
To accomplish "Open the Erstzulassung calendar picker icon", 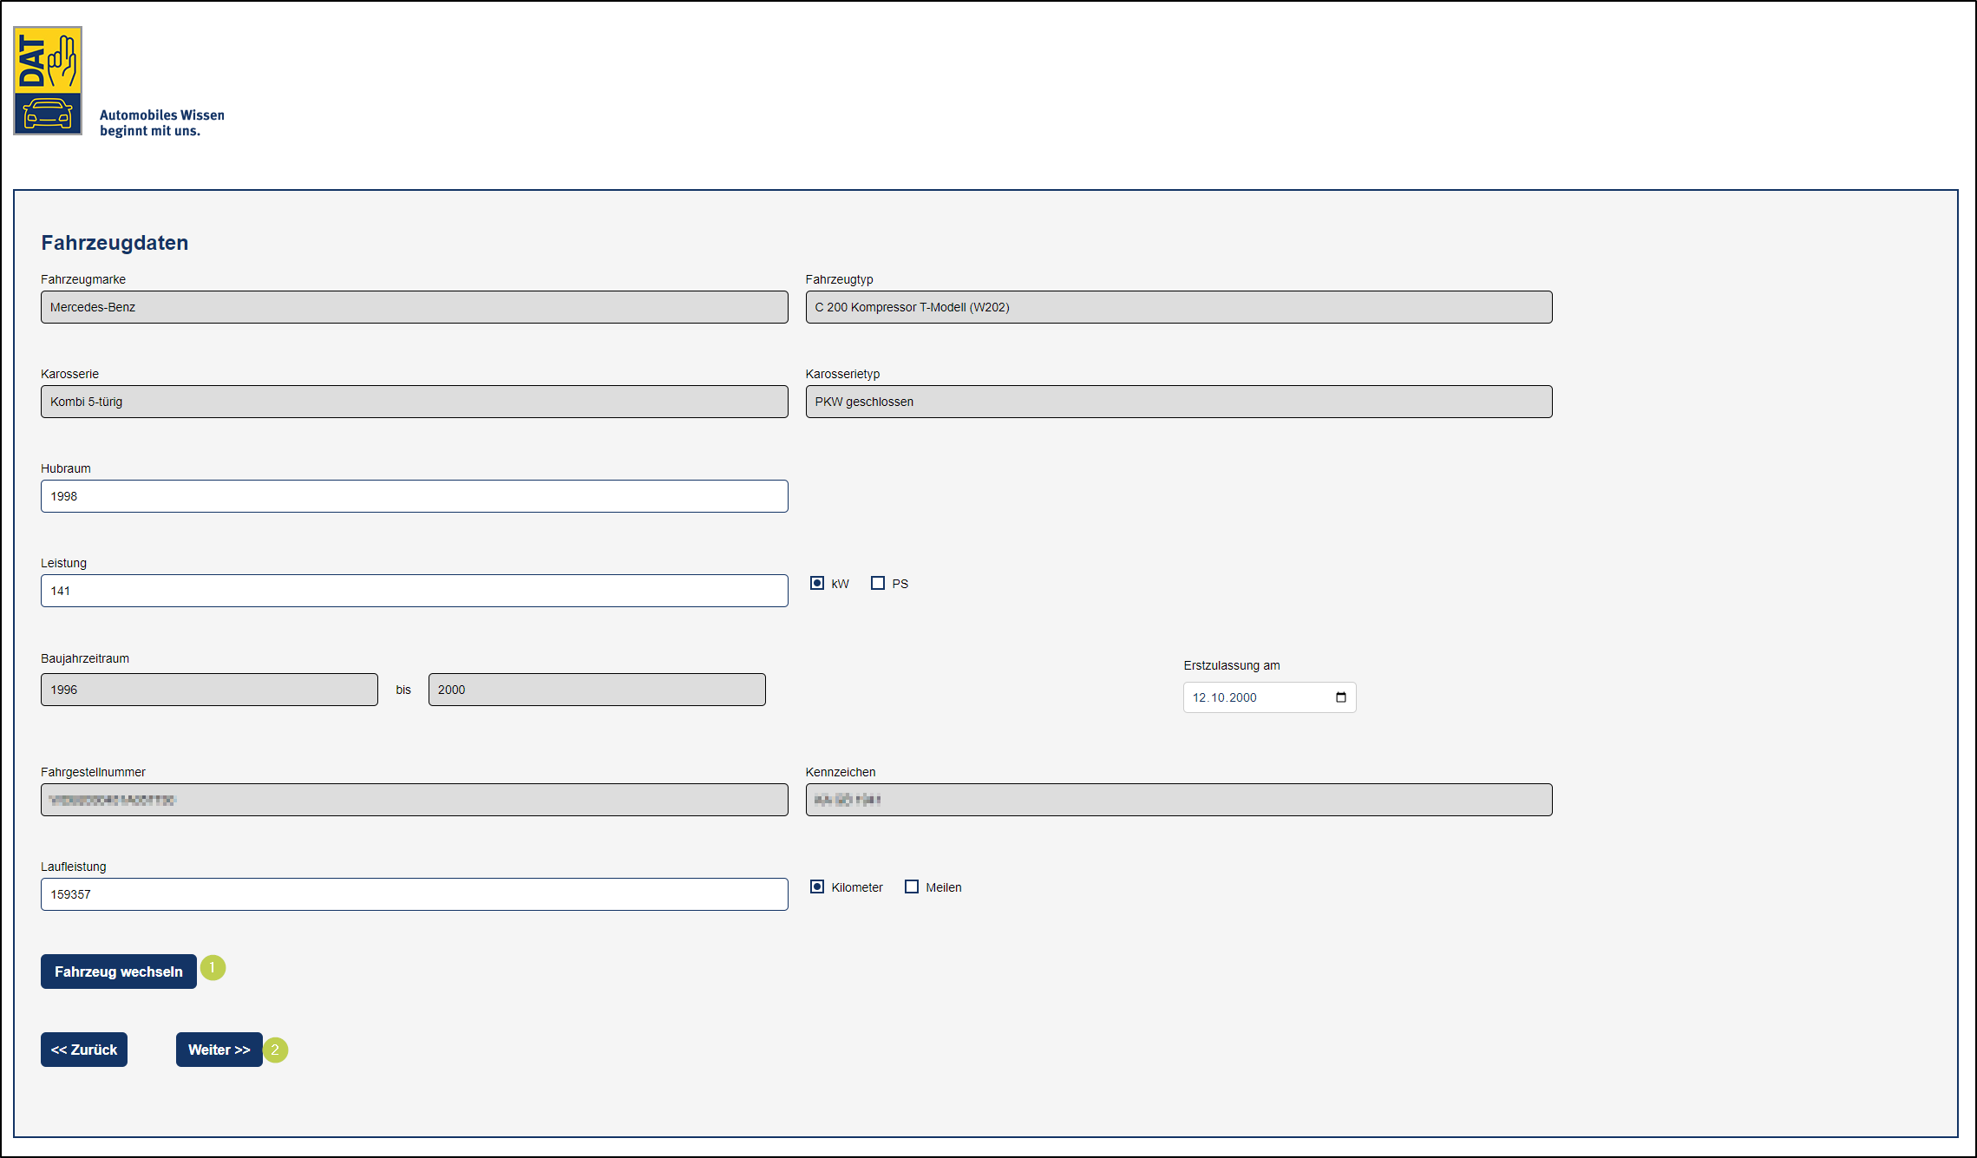I will pyautogui.click(x=1340, y=697).
